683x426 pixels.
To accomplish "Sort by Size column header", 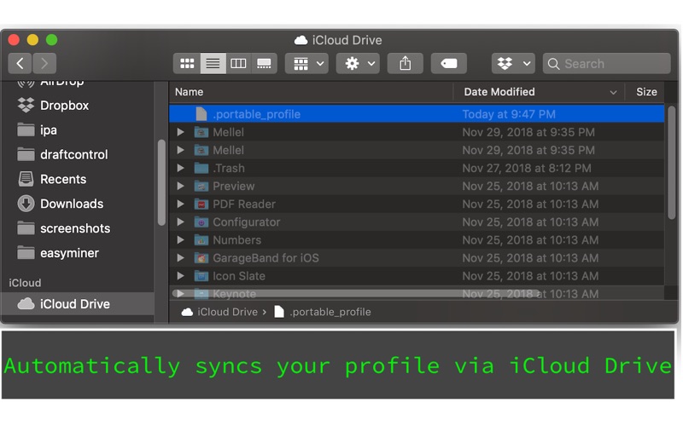I will point(646,92).
